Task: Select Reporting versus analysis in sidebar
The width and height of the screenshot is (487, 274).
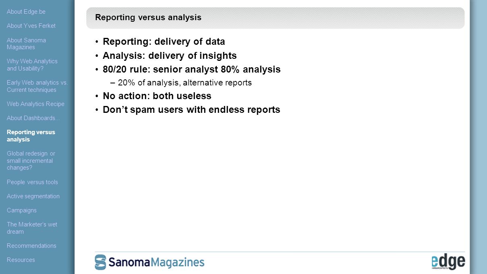Action: (31, 136)
